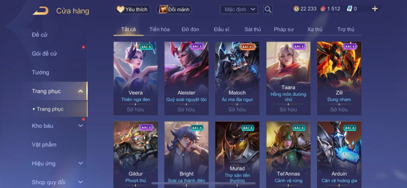This screenshot has height=188, width=407.
Task: Select the Zill Dung nham skin card
Action: pos(339,78)
